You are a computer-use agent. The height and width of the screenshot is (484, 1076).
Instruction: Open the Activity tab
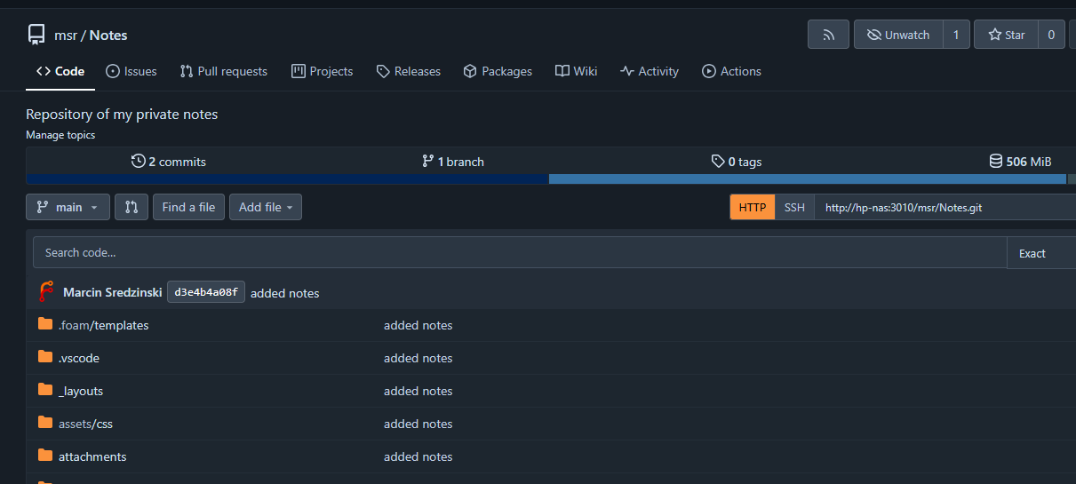coord(650,71)
